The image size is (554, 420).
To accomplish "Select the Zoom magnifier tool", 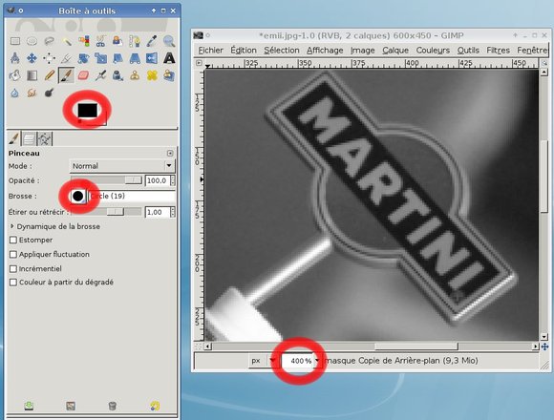I will [x=169, y=41].
